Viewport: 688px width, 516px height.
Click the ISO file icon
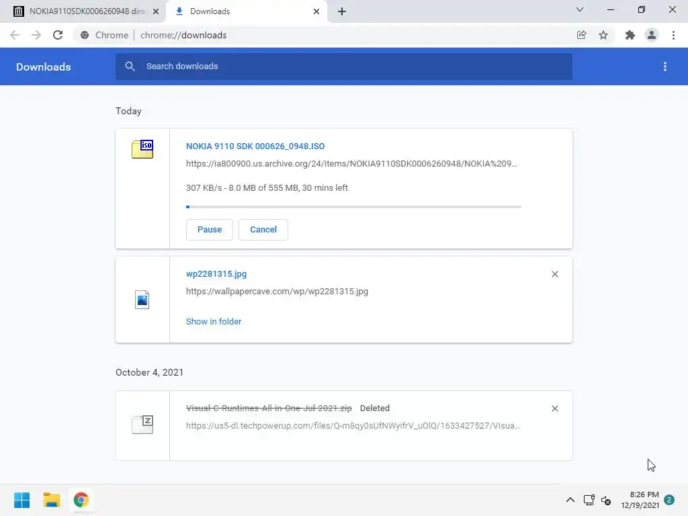(142, 149)
